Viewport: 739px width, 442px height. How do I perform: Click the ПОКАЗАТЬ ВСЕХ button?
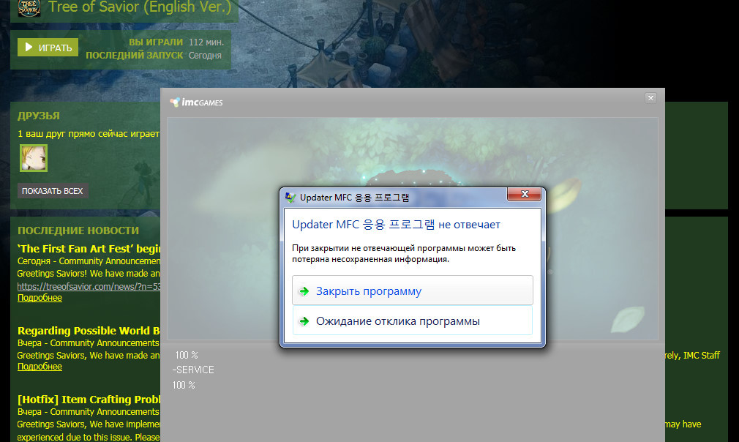tap(53, 191)
